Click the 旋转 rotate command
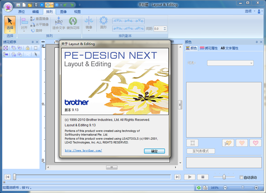Viewport: 266px width, 193px height. [x=37, y=30]
